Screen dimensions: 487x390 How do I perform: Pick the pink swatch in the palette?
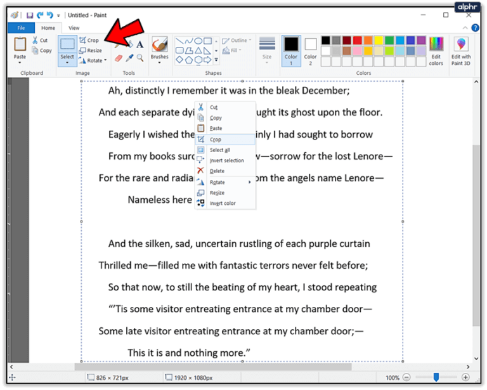click(x=358, y=51)
